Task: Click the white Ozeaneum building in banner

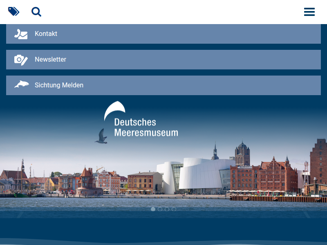Action: point(200,176)
